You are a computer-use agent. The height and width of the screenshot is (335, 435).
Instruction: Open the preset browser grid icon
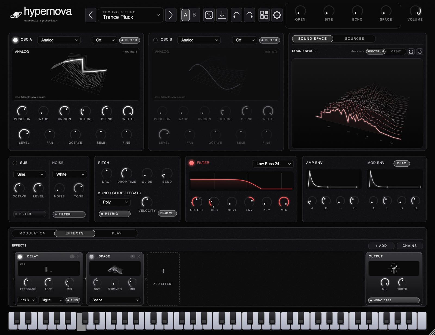pyautogui.click(x=264, y=15)
